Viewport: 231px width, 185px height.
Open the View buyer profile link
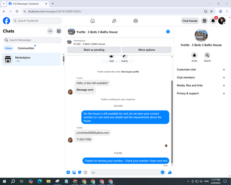130,72
